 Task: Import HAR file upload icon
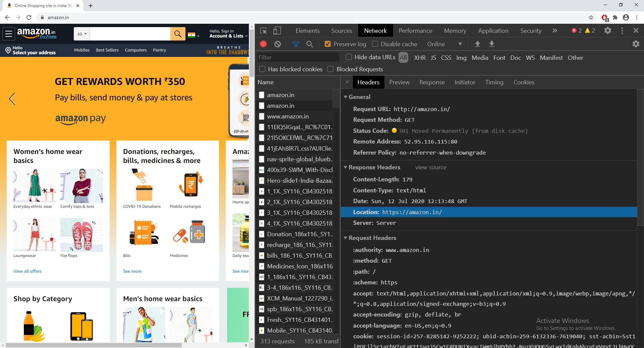[478, 44]
